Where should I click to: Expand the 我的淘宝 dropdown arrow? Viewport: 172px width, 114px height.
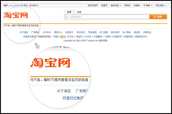[x=121, y=5]
